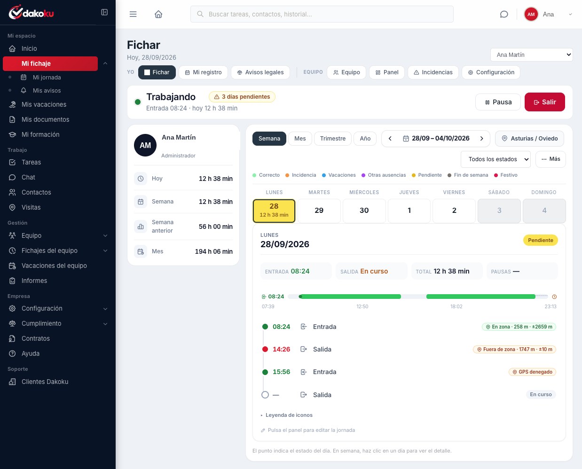Expand the Equipo sidebar section
Image resolution: width=582 pixels, height=469 pixels.
point(105,235)
